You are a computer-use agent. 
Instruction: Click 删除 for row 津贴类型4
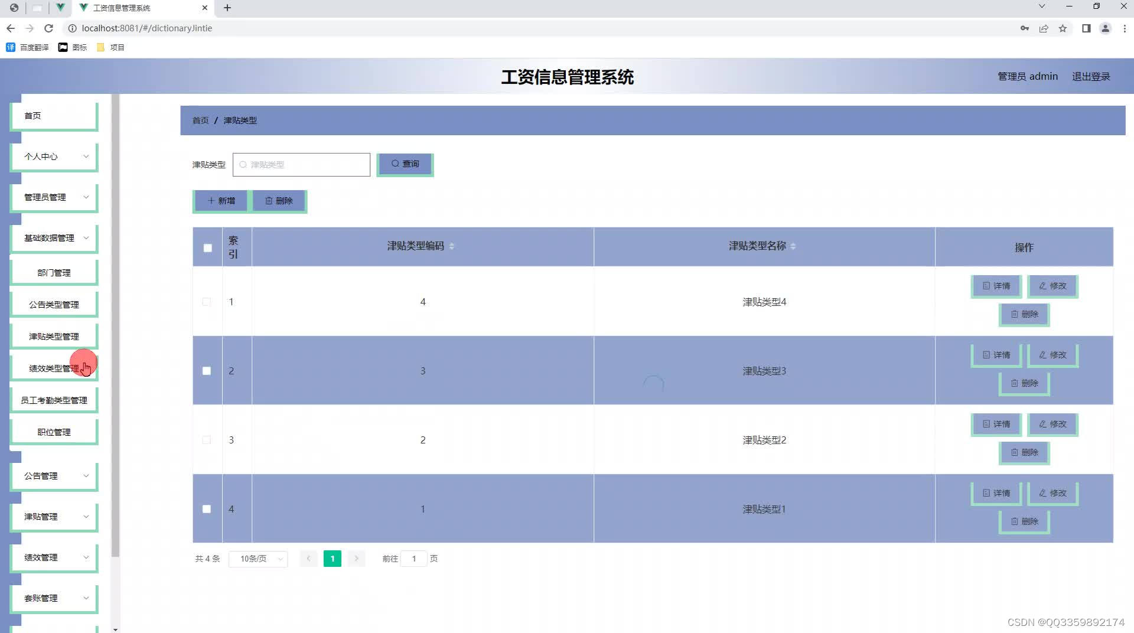click(x=1024, y=314)
